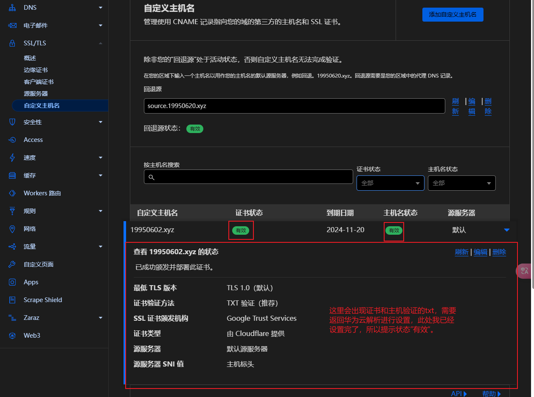534x397 pixels.
Task: Expand the 缓存 sidebar menu arrow
Action: click(x=101, y=175)
